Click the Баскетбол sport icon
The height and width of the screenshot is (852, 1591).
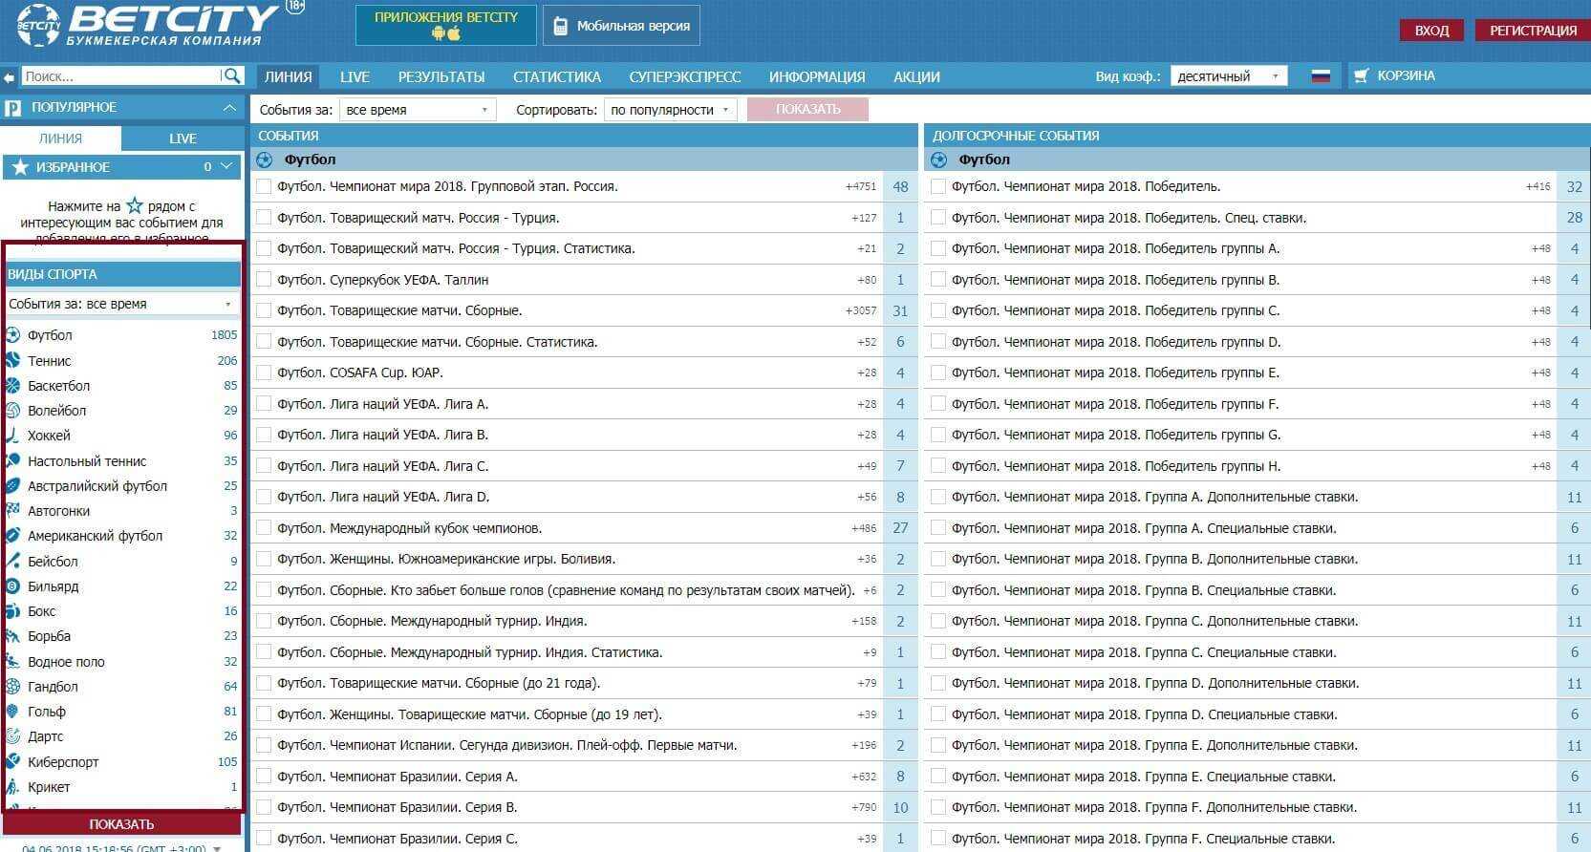[12, 385]
